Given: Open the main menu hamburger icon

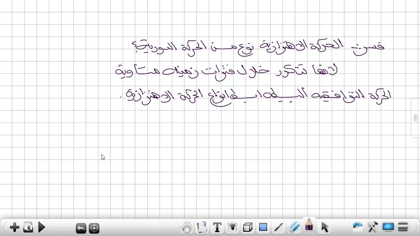Looking at the screenshot, I should [x=403, y=227].
